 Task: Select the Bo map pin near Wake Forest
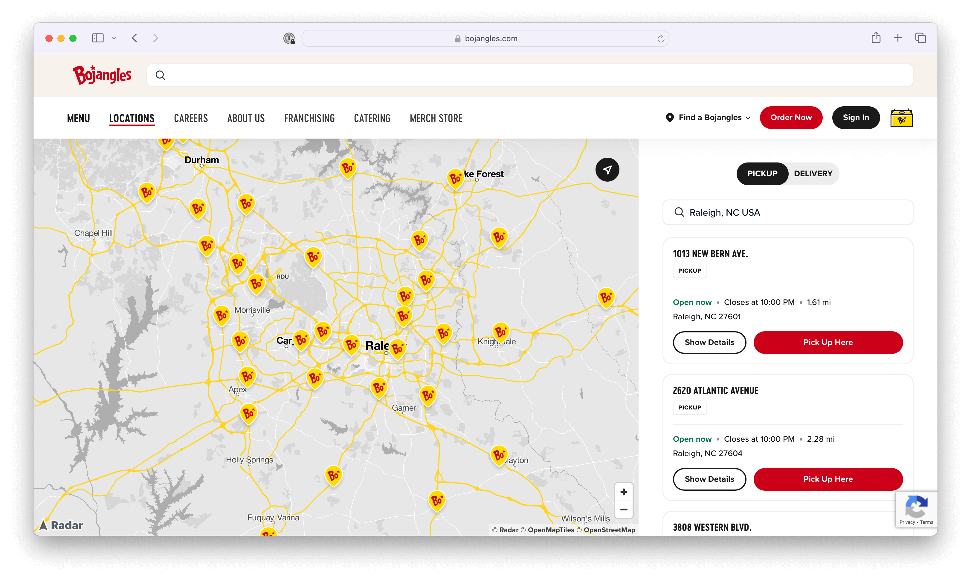pyautogui.click(x=455, y=179)
